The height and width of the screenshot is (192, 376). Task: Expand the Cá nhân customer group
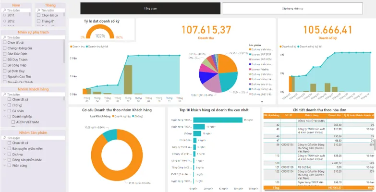click(4, 111)
